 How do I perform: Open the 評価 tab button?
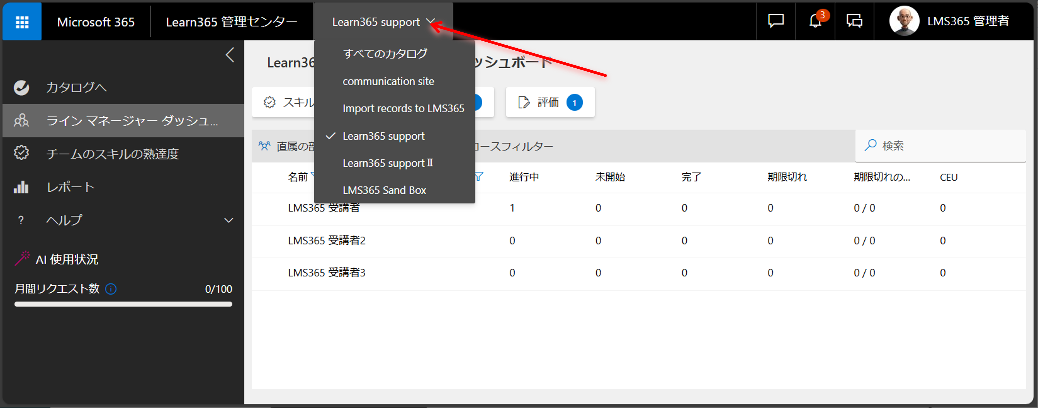[x=550, y=102]
